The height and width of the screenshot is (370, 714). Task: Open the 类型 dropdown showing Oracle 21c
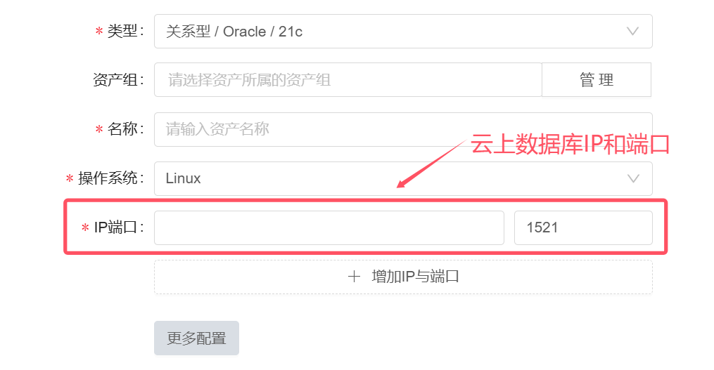[x=403, y=32]
